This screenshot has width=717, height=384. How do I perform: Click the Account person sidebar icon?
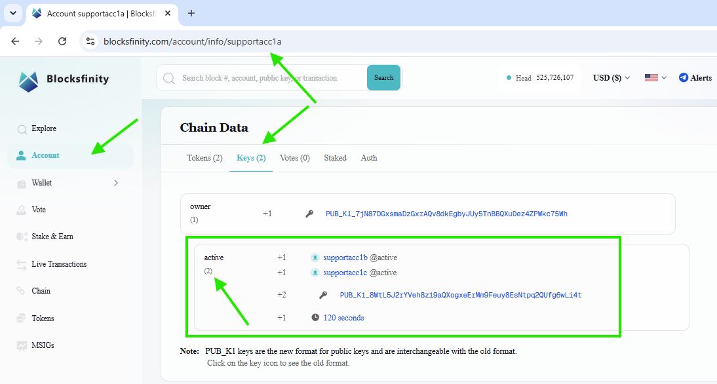pos(21,155)
